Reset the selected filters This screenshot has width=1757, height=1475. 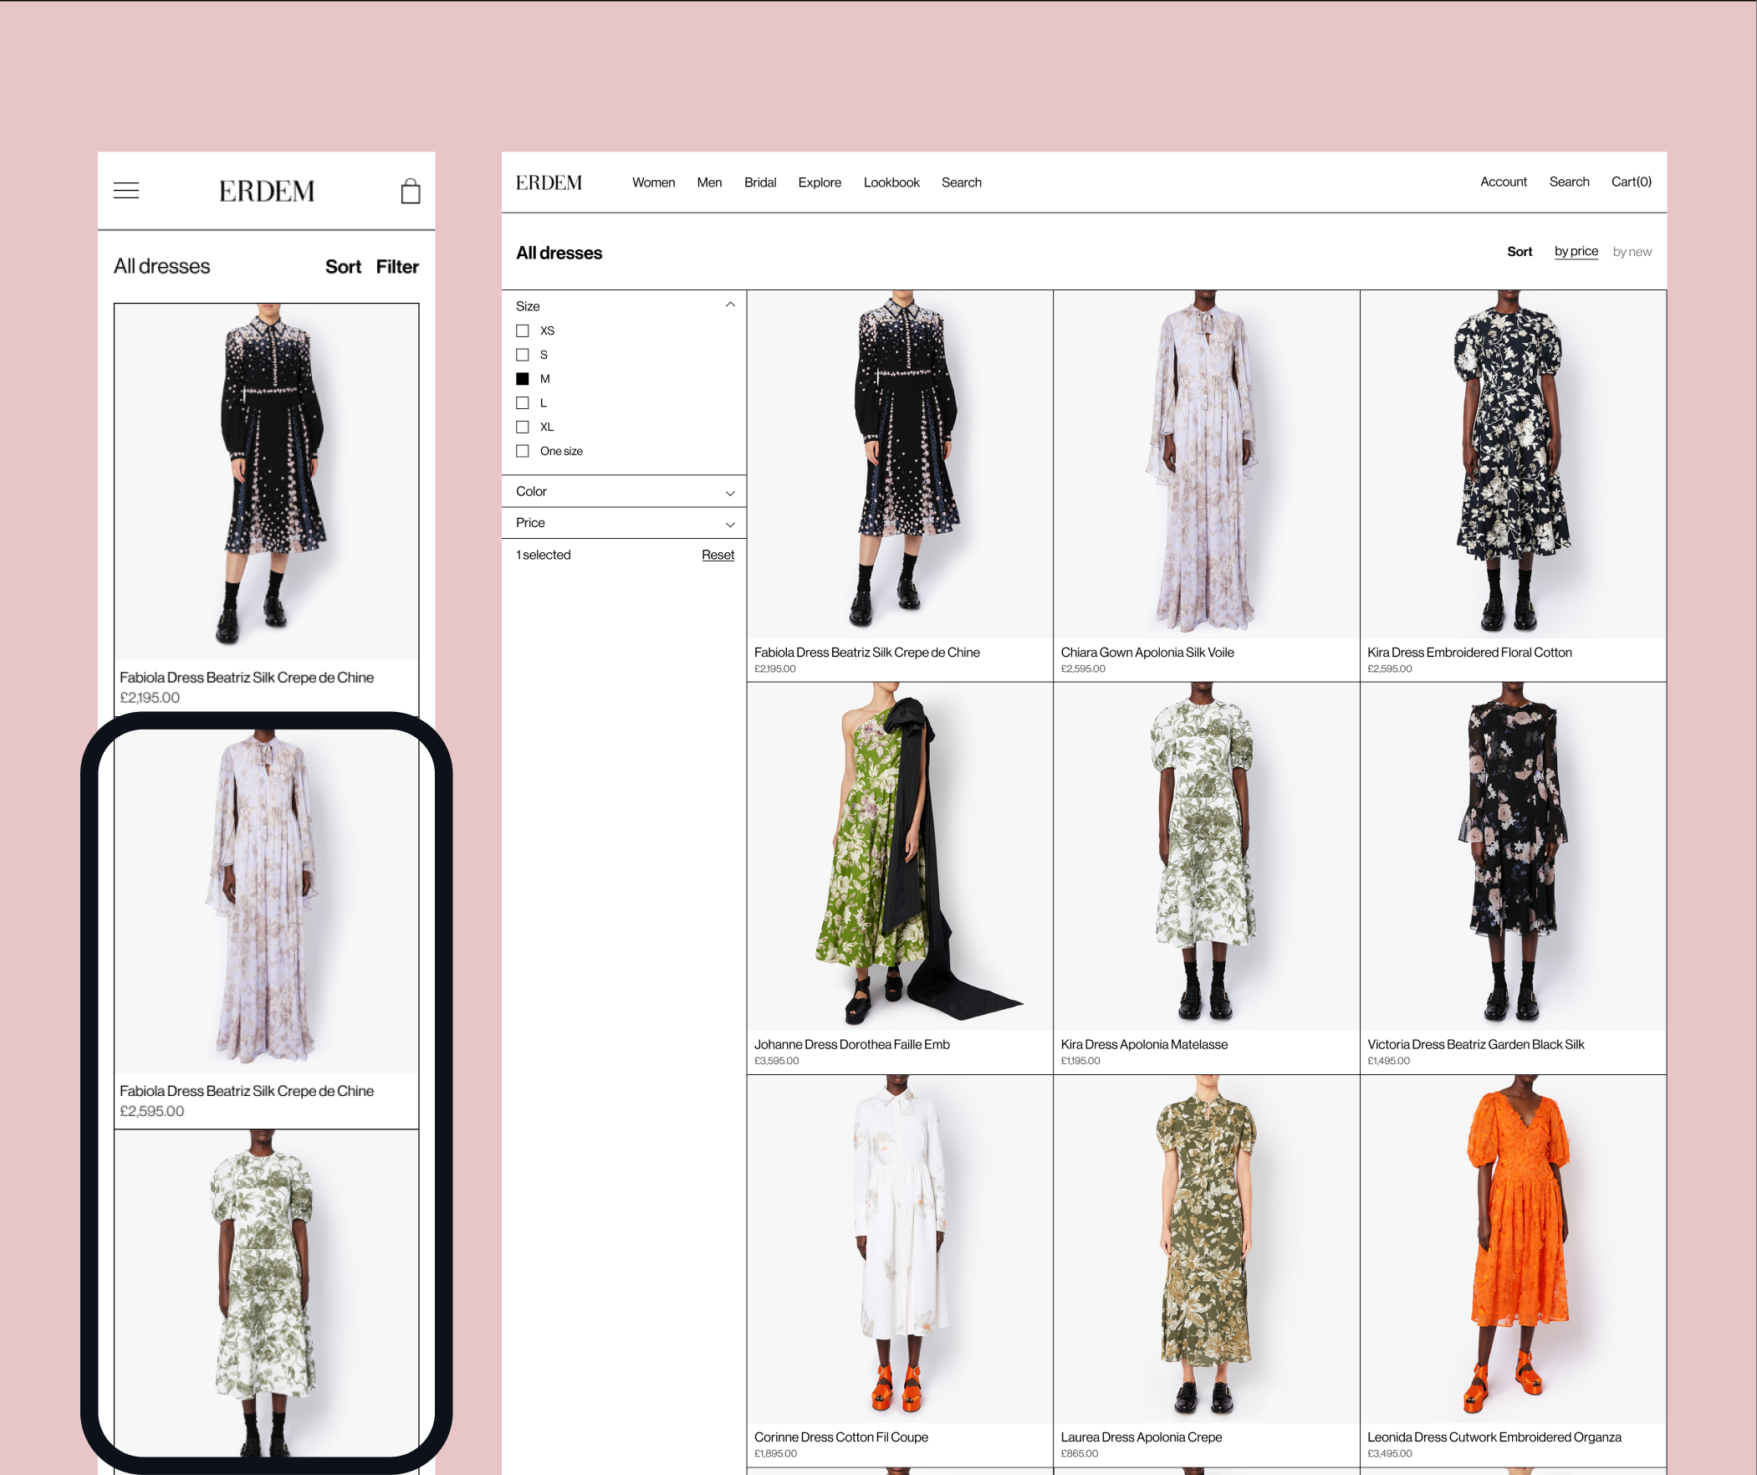[x=717, y=555]
